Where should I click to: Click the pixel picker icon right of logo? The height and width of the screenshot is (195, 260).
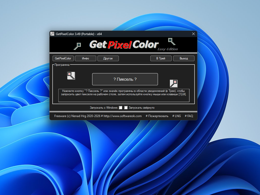pos(172,41)
